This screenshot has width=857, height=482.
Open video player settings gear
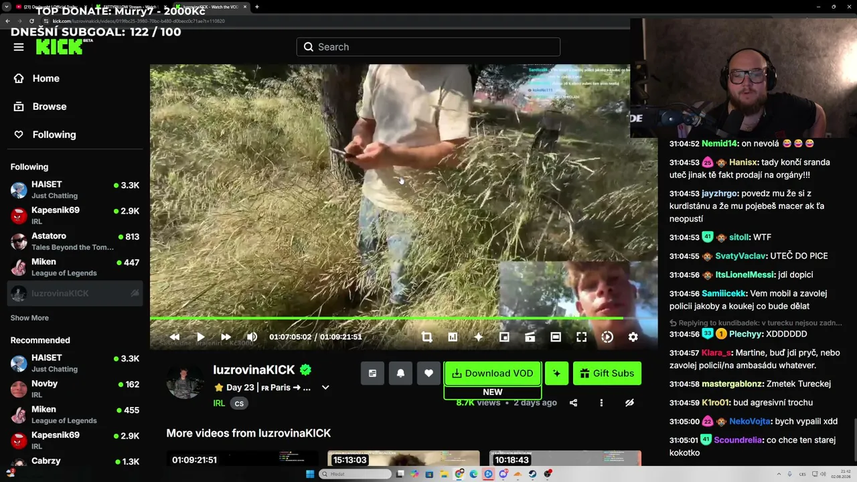[x=633, y=337]
